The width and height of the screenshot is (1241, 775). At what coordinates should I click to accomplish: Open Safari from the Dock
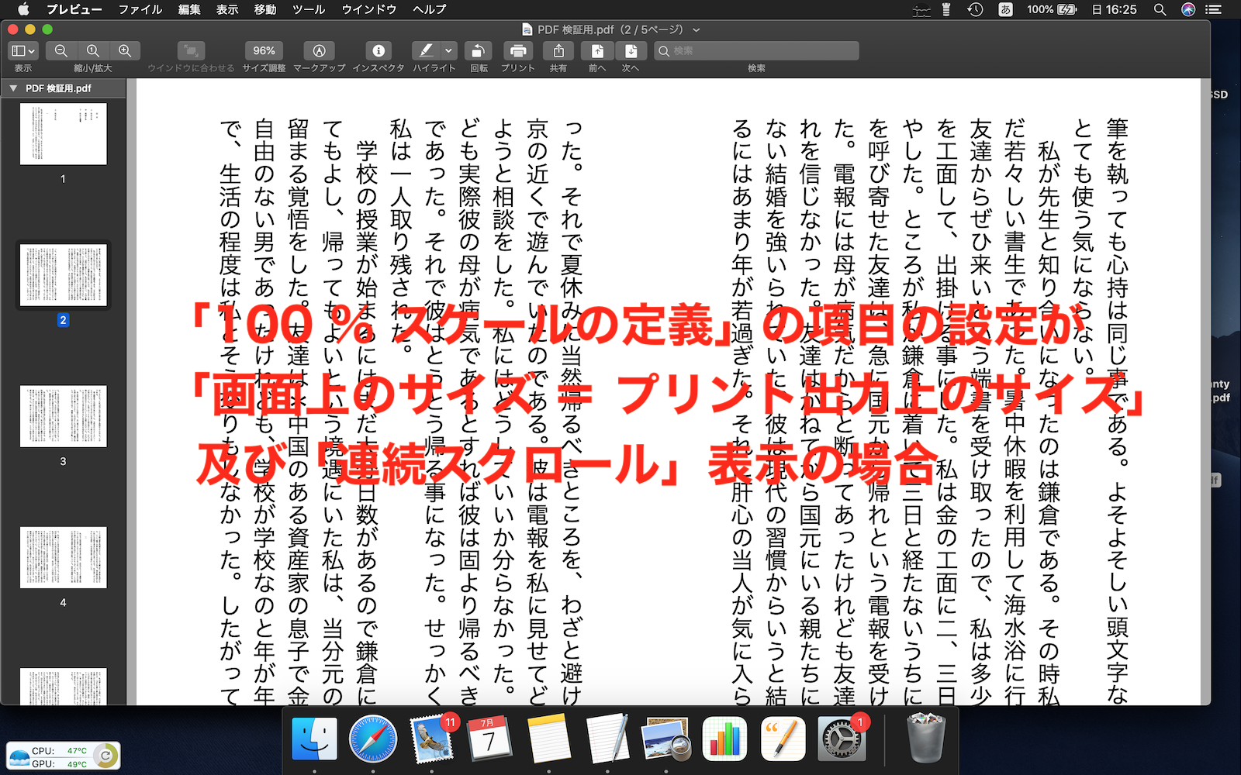coord(372,739)
